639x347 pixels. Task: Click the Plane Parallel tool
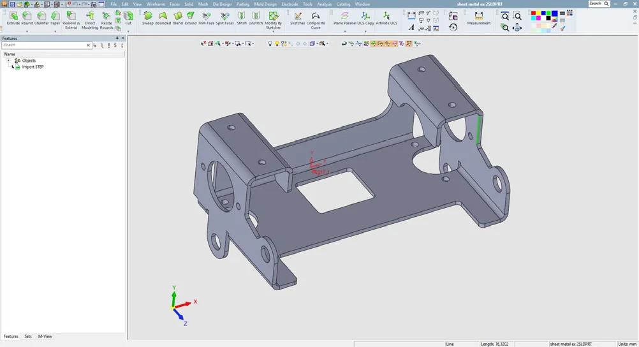coord(345,18)
